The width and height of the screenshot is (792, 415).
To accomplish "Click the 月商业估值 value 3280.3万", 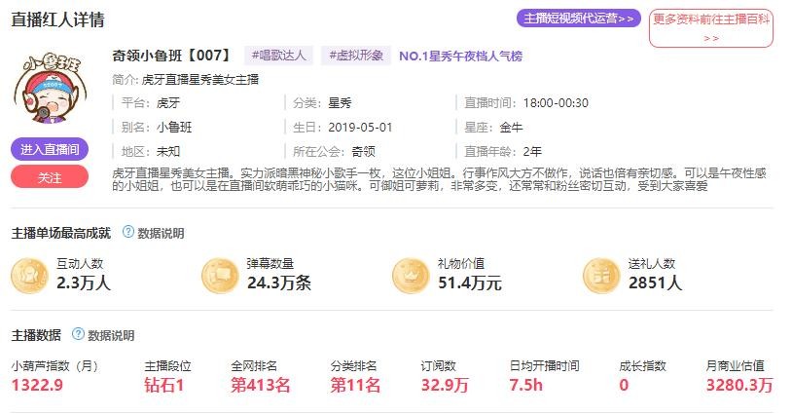I will point(739,385).
